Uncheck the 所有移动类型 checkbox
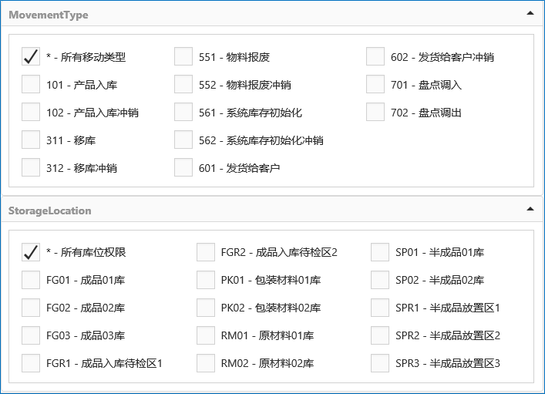The height and width of the screenshot is (394, 545). pyautogui.click(x=31, y=57)
